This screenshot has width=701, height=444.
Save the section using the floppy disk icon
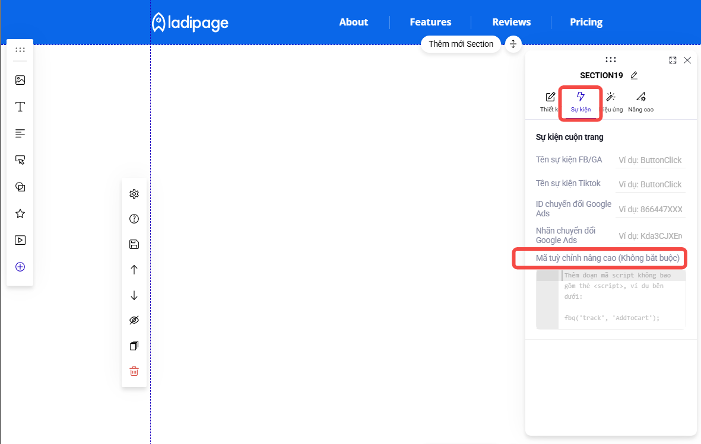(x=134, y=244)
